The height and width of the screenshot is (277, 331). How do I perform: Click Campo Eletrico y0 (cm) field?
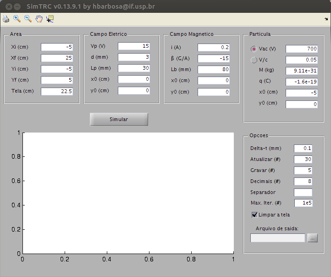pos(134,90)
